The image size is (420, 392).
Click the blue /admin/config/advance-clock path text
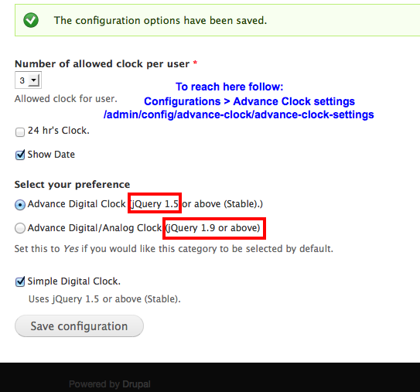(239, 114)
